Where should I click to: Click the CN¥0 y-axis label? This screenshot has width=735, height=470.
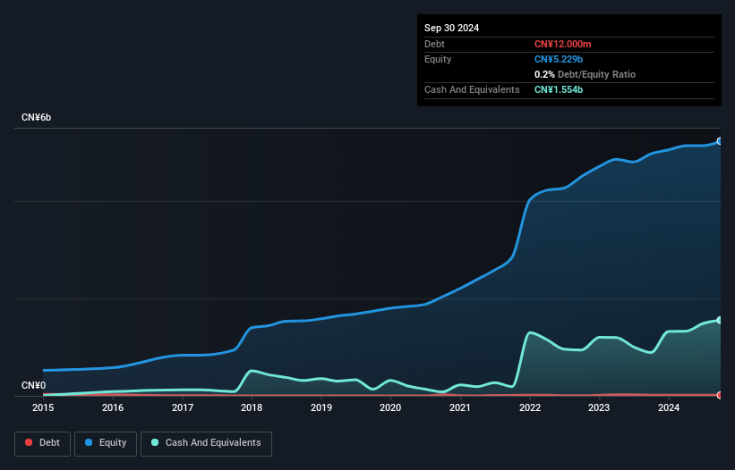pos(34,385)
